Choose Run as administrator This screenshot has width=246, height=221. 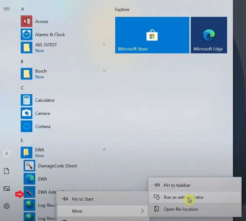click(x=194, y=197)
